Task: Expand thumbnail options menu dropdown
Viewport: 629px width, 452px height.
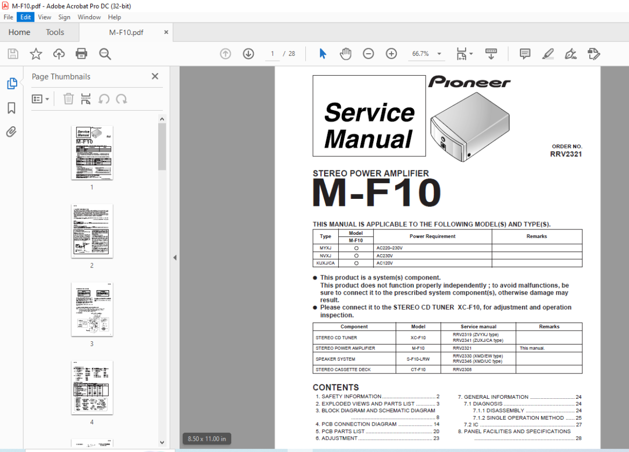Action: (40, 99)
